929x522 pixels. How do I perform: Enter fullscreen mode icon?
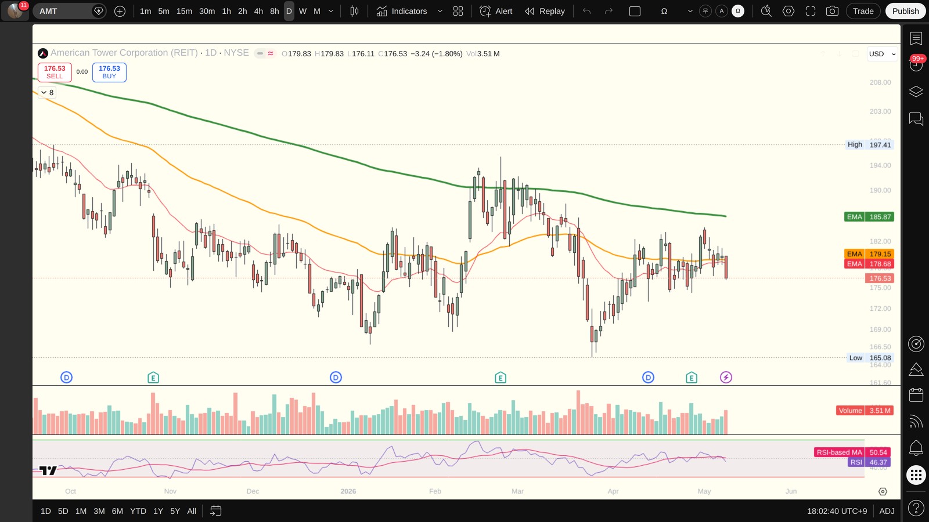point(811,11)
